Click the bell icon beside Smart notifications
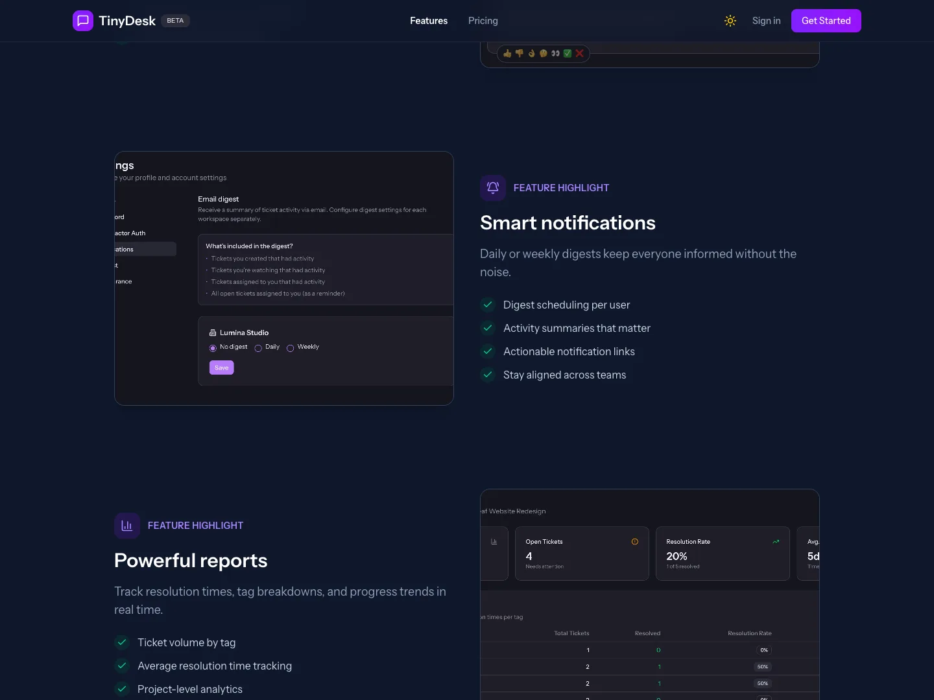Image resolution: width=934 pixels, height=700 pixels. point(493,188)
